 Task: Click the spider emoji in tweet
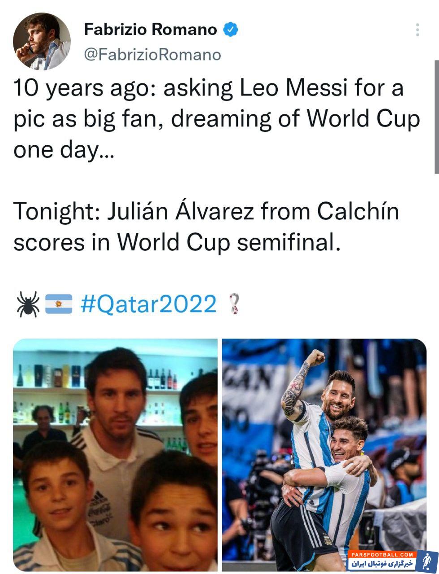tap(28, 304)
